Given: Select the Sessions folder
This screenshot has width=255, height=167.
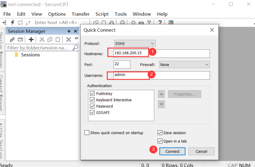Looking at the screenshot, I should 30,55.
